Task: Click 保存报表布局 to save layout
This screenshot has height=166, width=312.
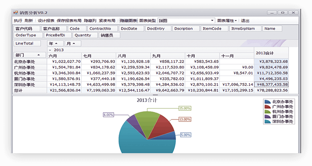Action: tap(69, 20)
